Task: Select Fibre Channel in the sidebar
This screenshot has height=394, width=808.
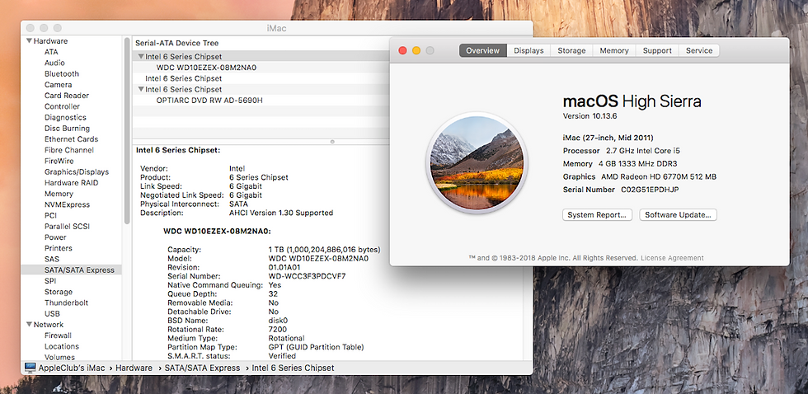Action: coord(69,150)
